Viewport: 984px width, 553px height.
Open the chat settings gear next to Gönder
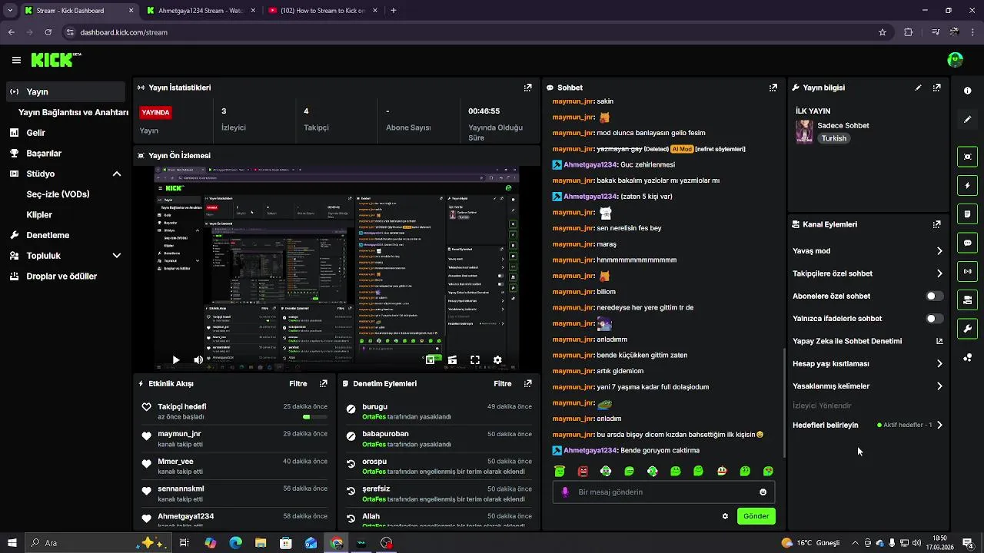(x=725, y=516)
